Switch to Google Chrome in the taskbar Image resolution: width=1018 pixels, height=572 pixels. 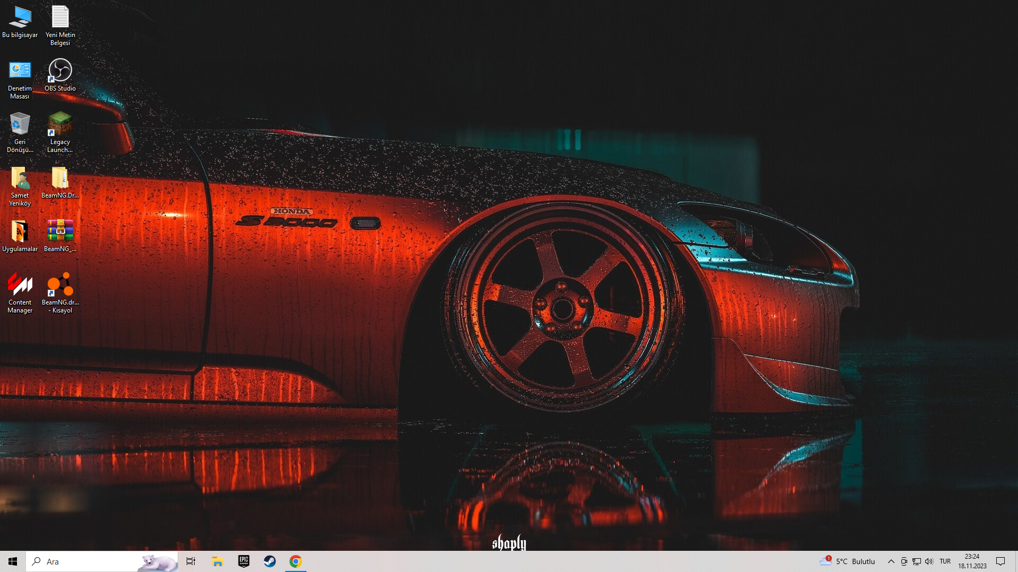click(295, 561)
